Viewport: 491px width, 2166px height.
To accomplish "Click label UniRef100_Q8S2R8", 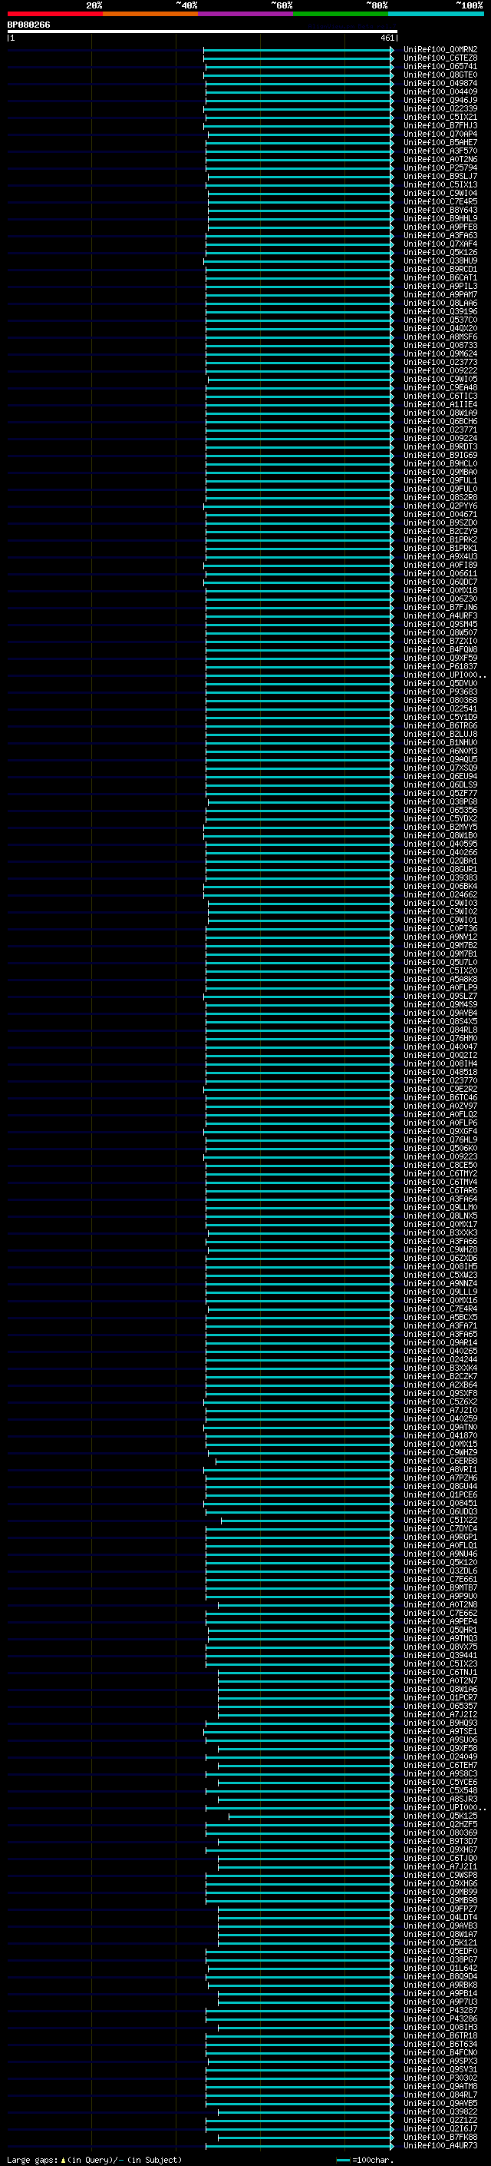I will click(x=440, y=498).
